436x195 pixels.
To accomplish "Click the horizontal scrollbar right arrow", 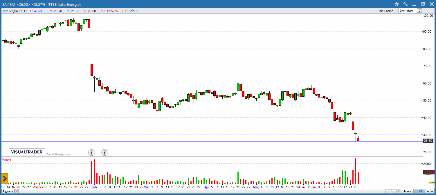I will pyautogui.click(x=399, y=191).
